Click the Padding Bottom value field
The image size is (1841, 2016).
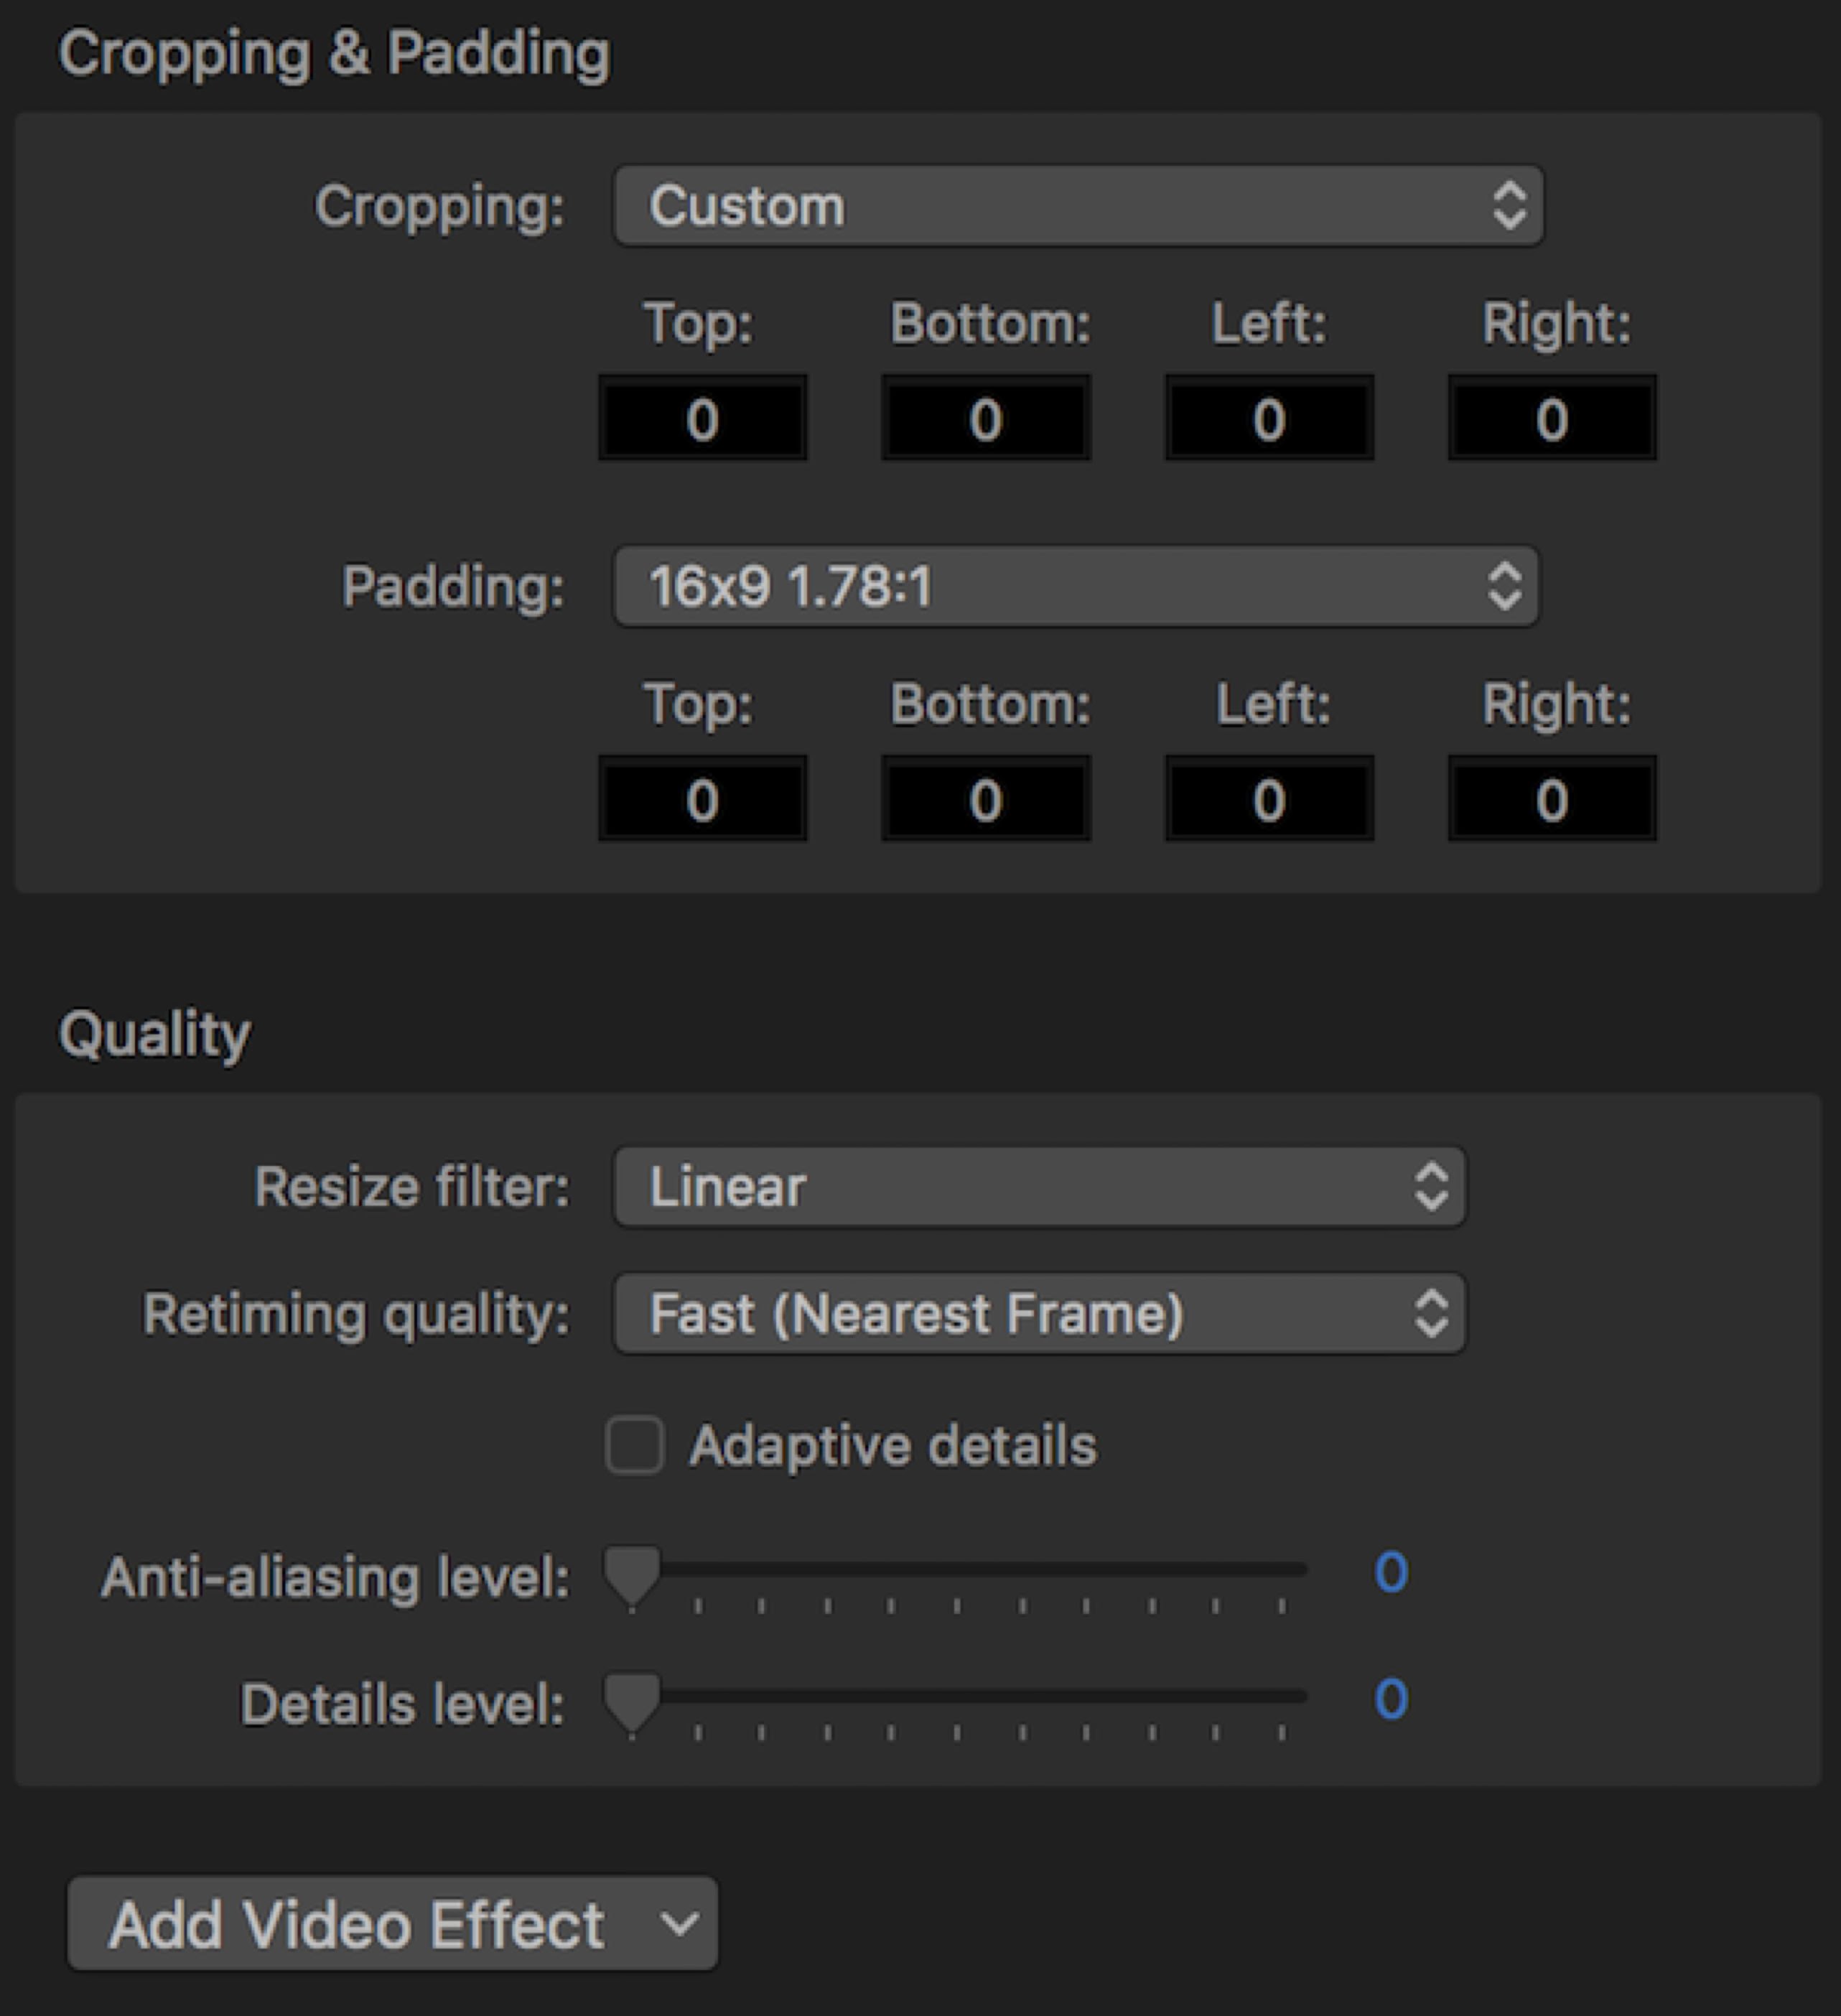pos(985,799)
